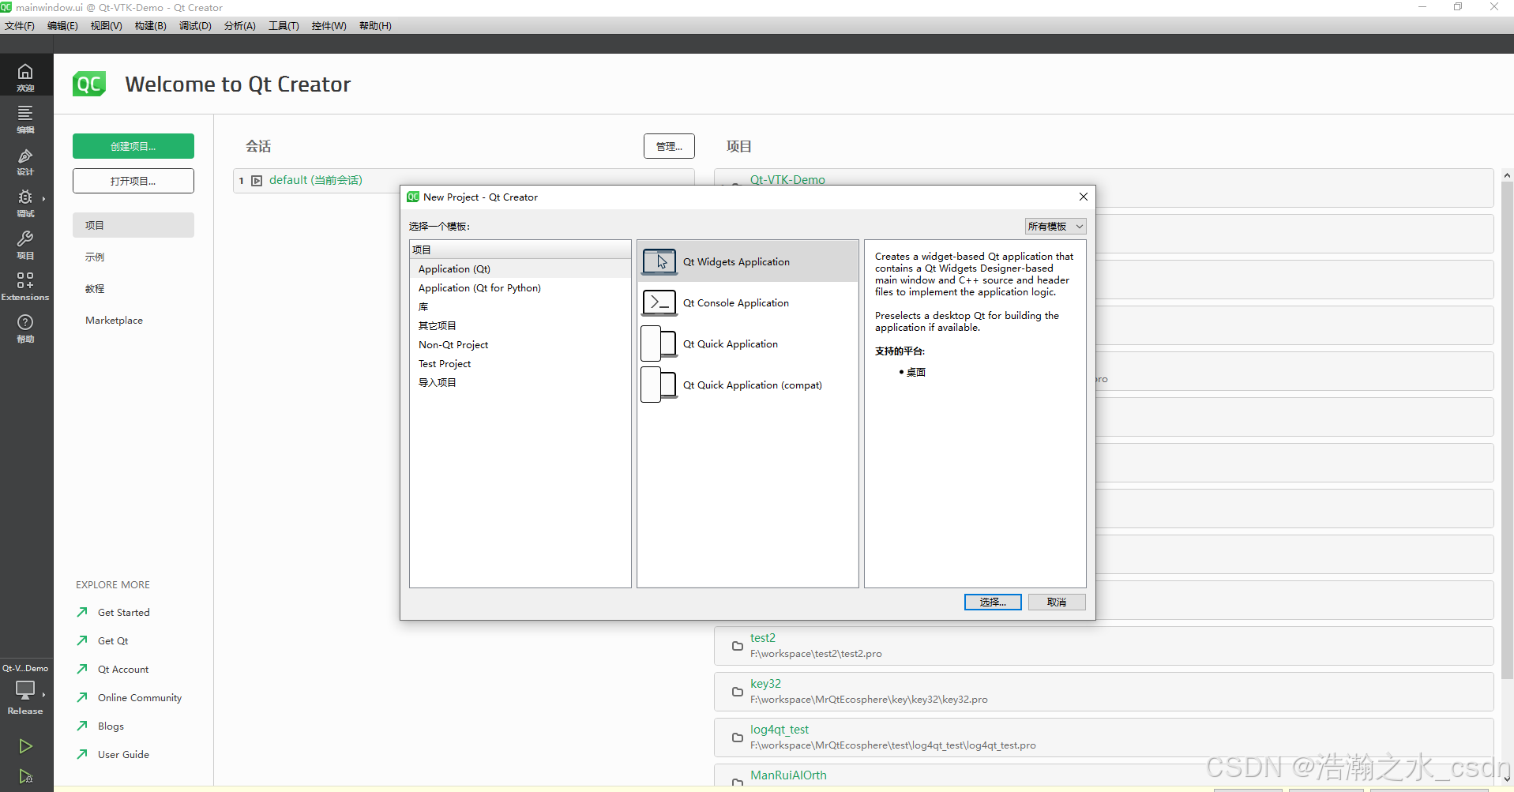Click 选择... button in dialog

click(x=993, y=602)
